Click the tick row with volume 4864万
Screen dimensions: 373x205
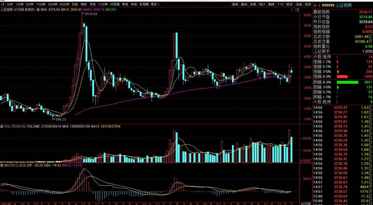343,187
